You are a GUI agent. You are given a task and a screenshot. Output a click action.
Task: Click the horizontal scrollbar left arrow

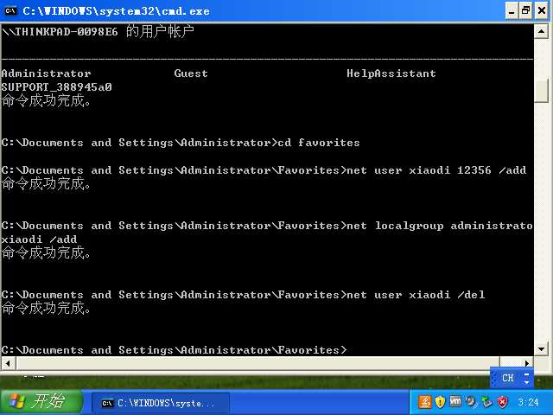pos(8,363)
